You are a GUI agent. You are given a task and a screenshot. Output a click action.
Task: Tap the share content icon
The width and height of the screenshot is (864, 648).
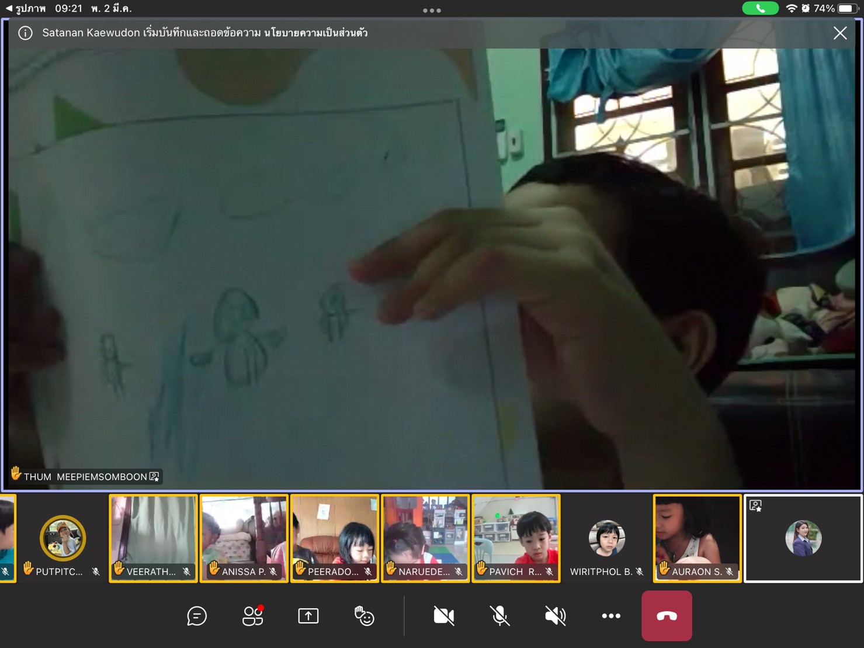point(308,616)
